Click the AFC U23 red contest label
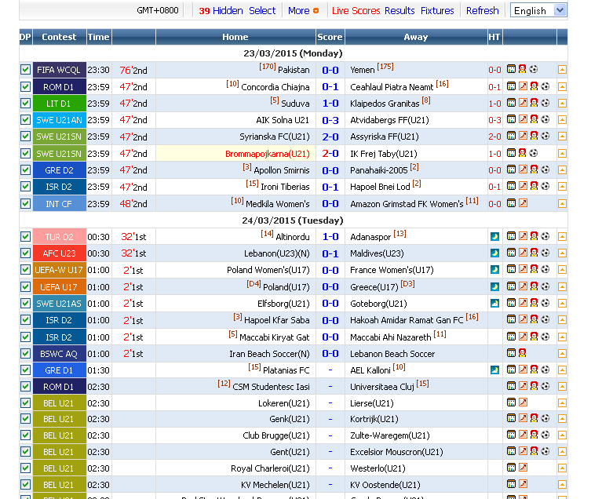The image size is (591, 499). tap(59, 253)
